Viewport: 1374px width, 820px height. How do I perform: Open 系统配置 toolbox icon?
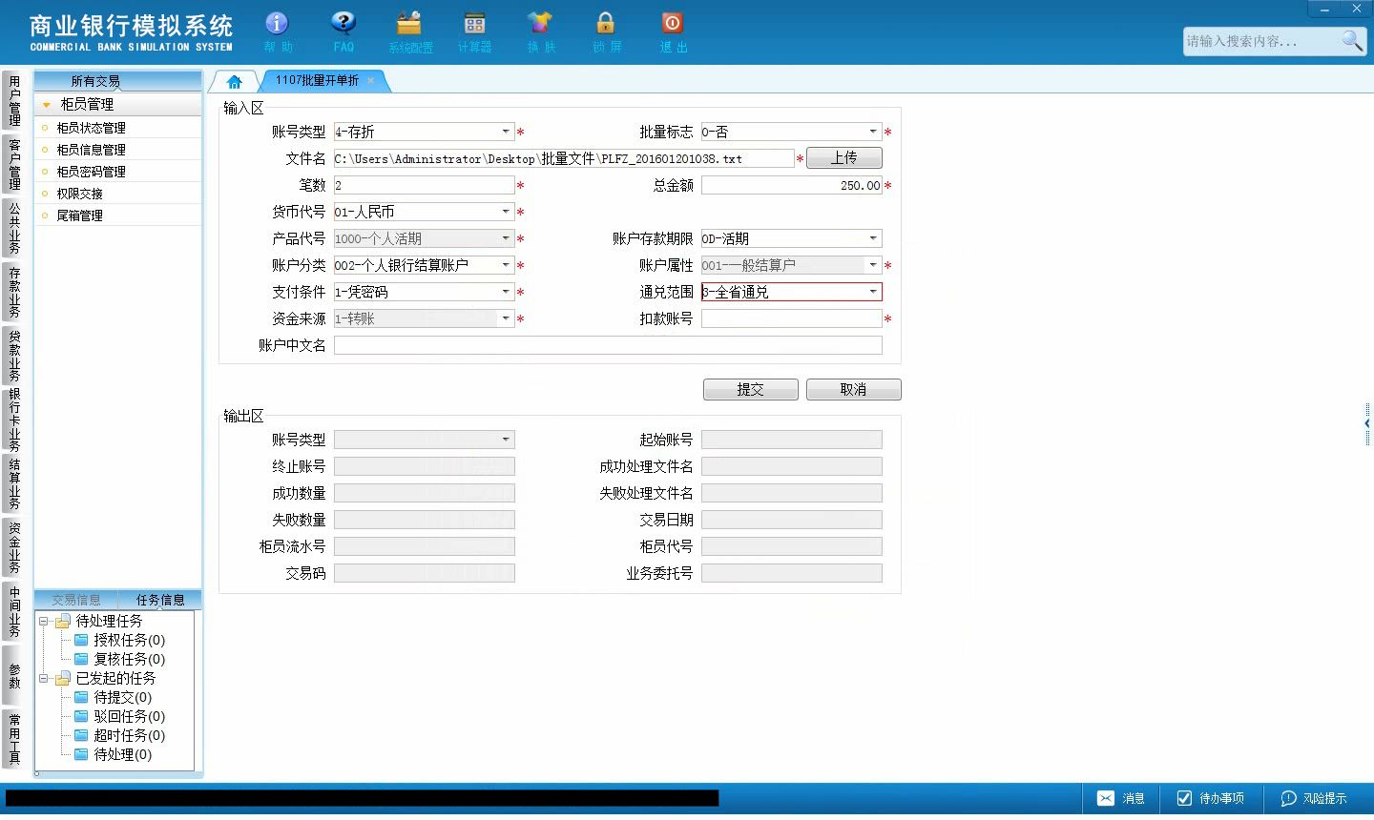click(x=410, y=31)
